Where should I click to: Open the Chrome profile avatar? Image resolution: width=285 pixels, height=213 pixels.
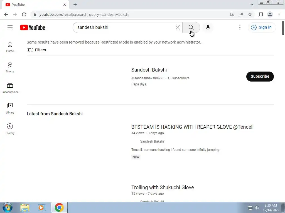click(270, 14)
